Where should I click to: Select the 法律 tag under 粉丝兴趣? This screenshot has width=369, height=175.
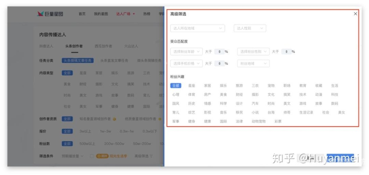click(x=239, y=121)
